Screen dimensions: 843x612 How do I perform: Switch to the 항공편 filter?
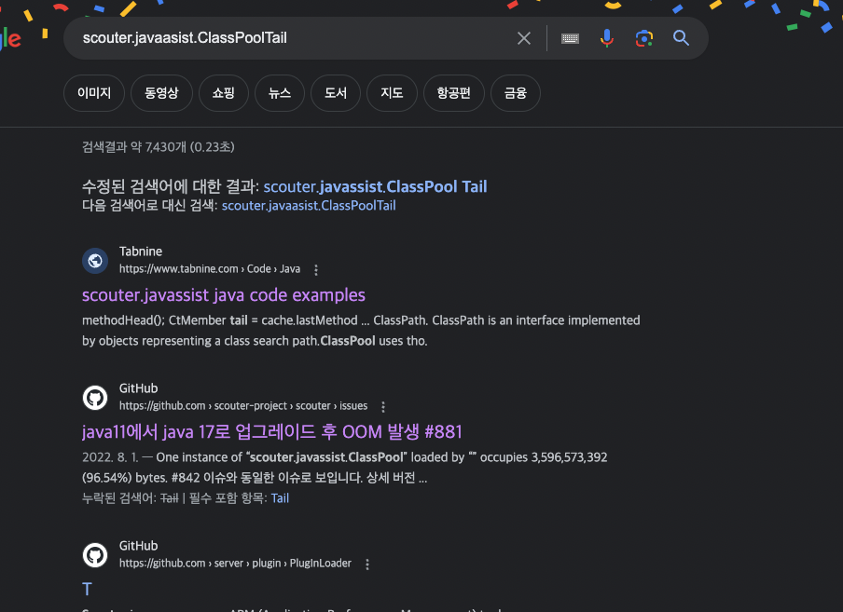454,93
